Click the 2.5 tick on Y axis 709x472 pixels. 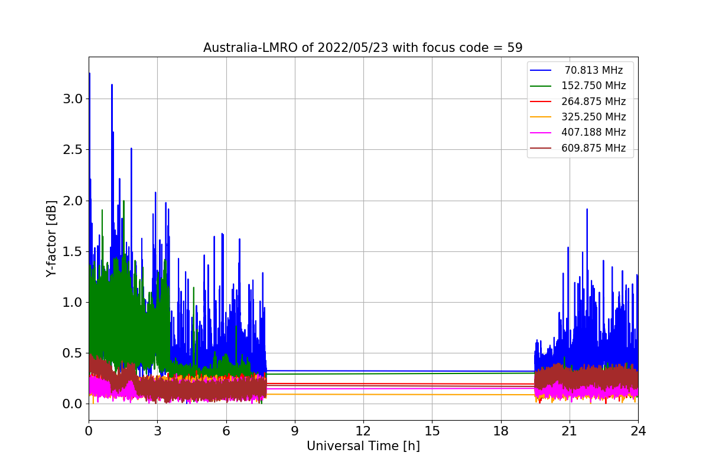tap(73, 150)
